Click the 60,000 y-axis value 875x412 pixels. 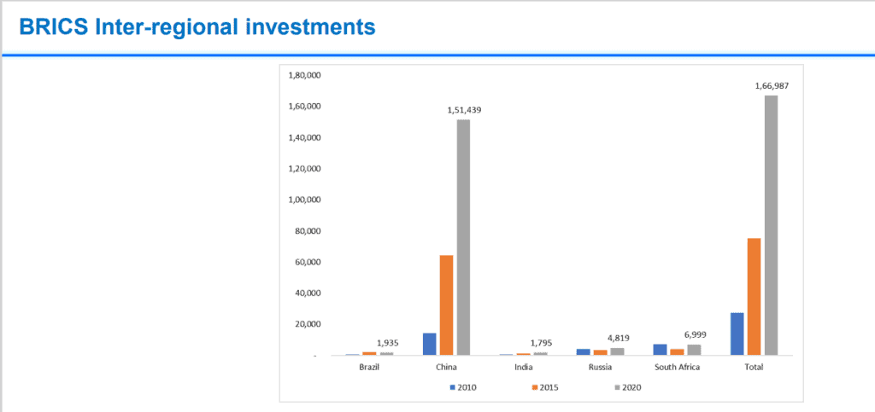(308, 262)
